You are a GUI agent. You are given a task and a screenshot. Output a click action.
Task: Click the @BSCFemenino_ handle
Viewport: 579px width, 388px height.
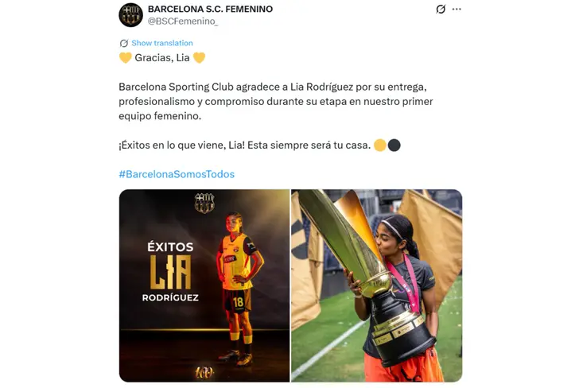point(183,21)
